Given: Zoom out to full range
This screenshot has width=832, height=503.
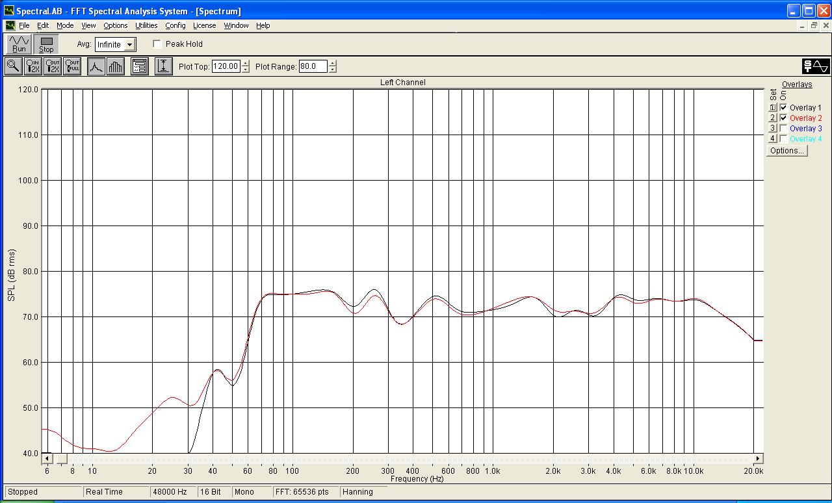Looking at the screenshot, I should pos(72,66).
